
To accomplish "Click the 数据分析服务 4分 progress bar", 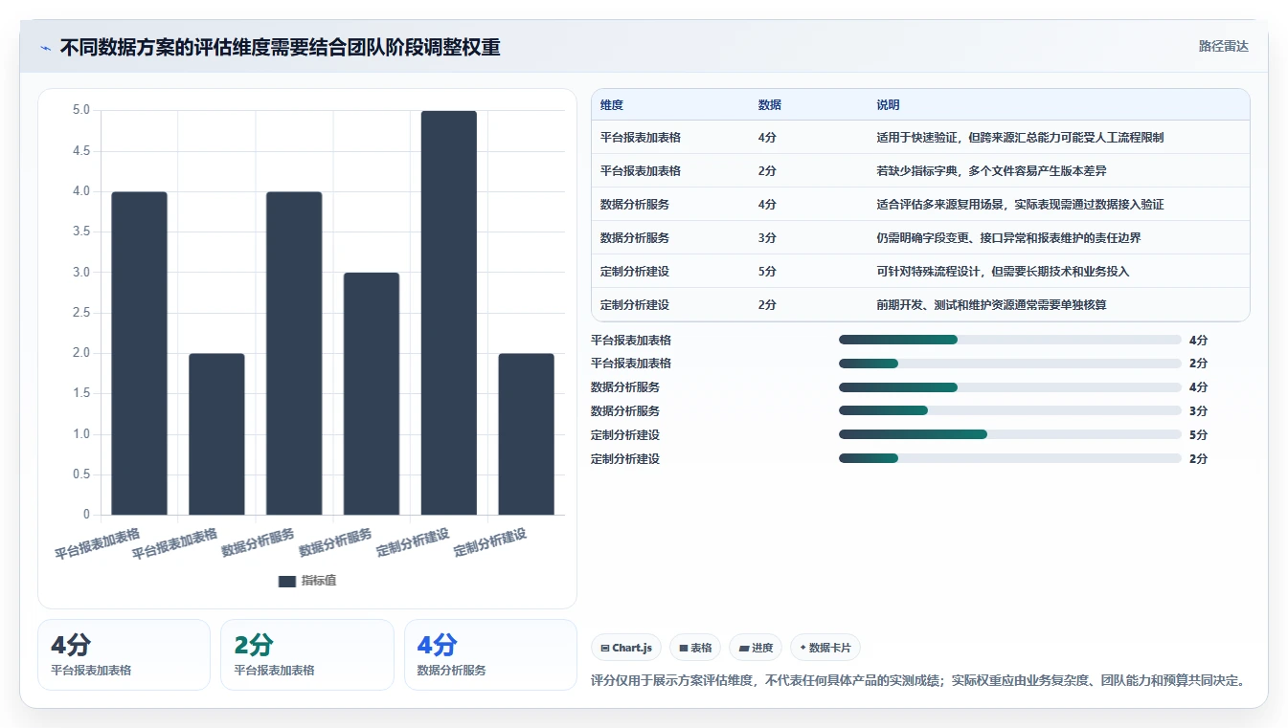I will point(1010,387).
